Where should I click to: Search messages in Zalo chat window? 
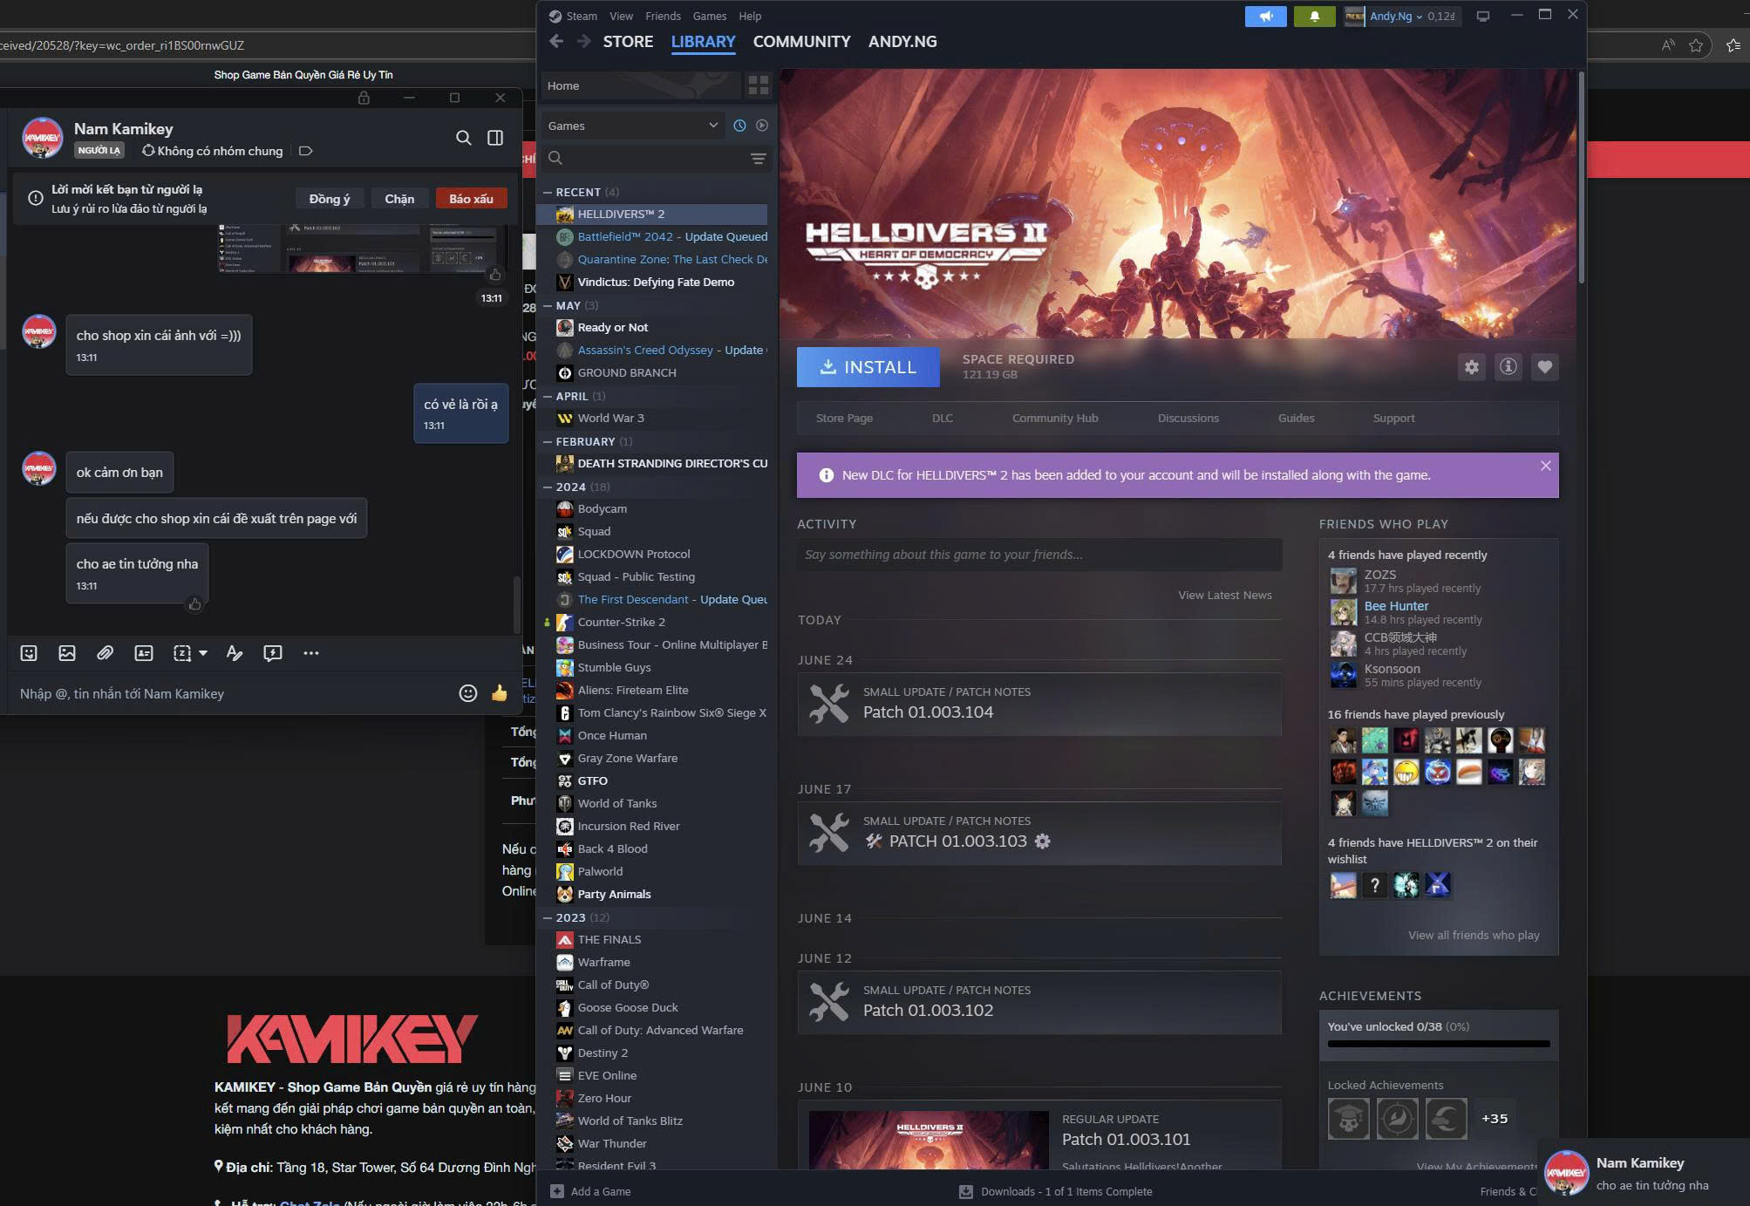(464, 138)
